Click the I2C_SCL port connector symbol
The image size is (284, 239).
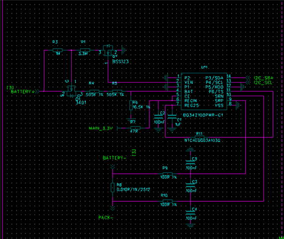pos(248,82)
